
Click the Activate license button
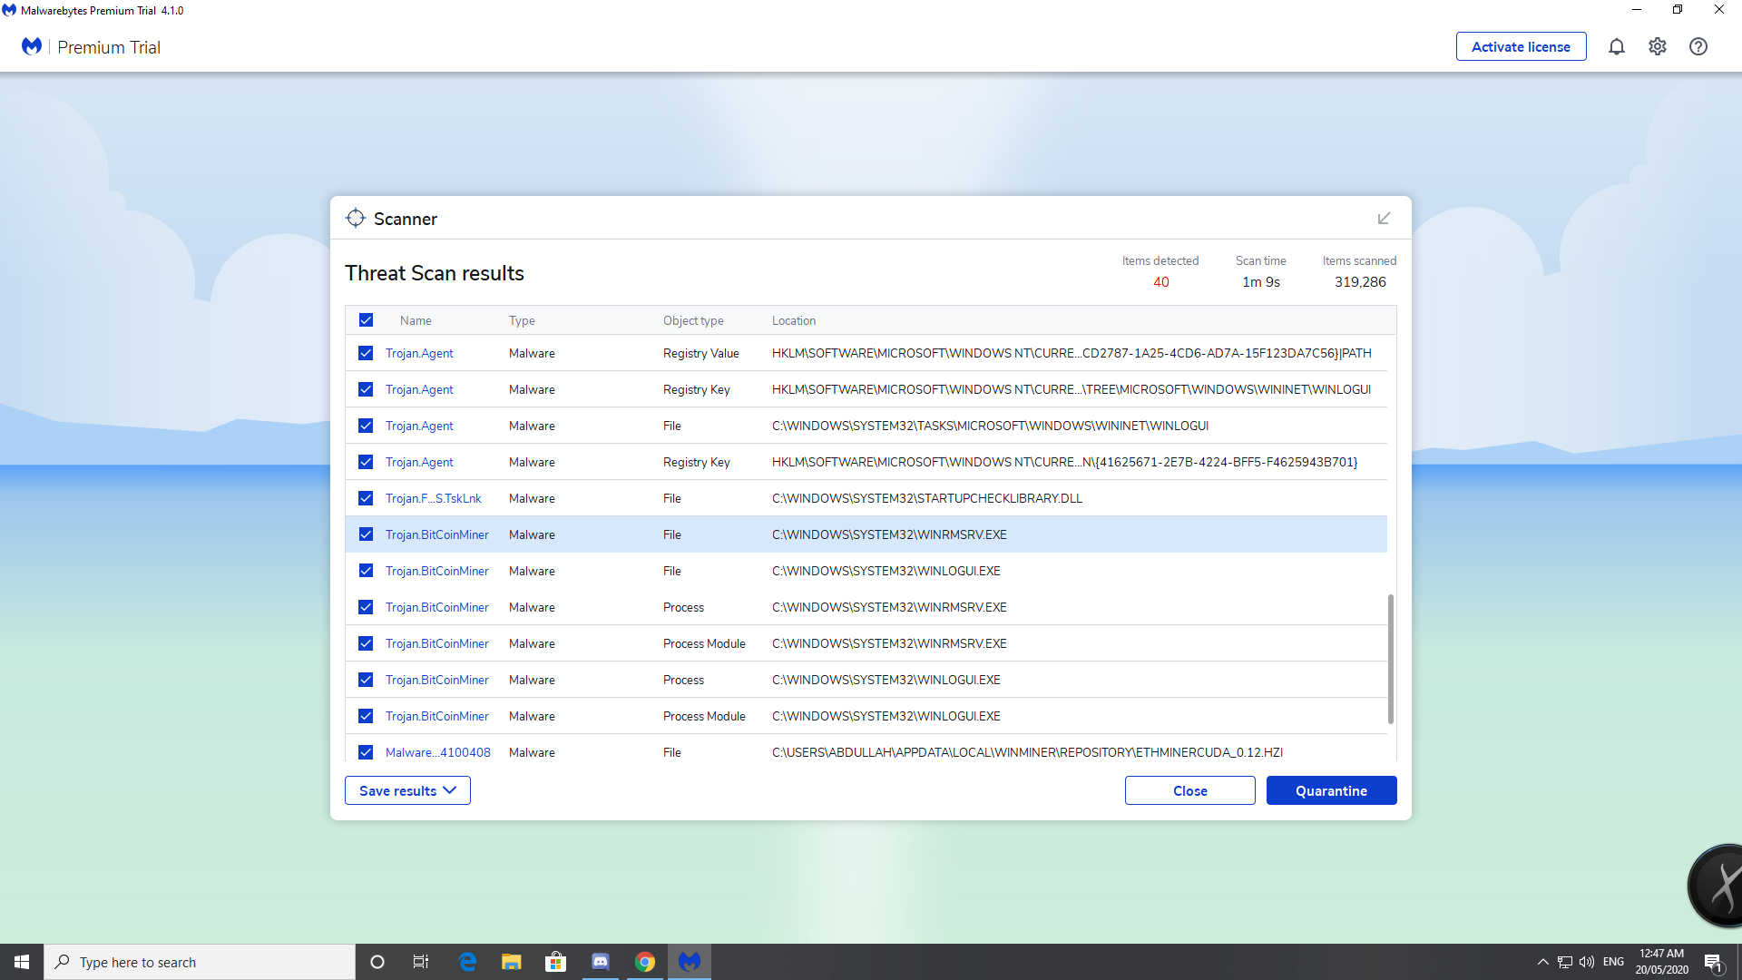pos(1521,46)
